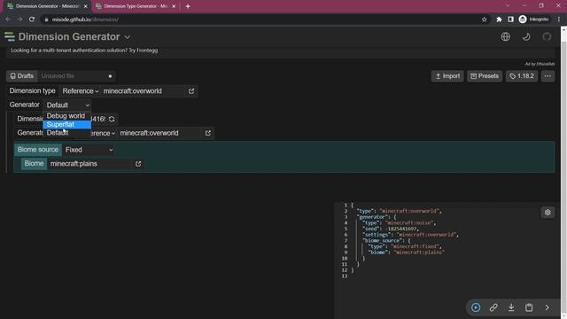The image size is (567, 319).
Task: Open tab search chevron in title bar
Action: pos(508,6)
